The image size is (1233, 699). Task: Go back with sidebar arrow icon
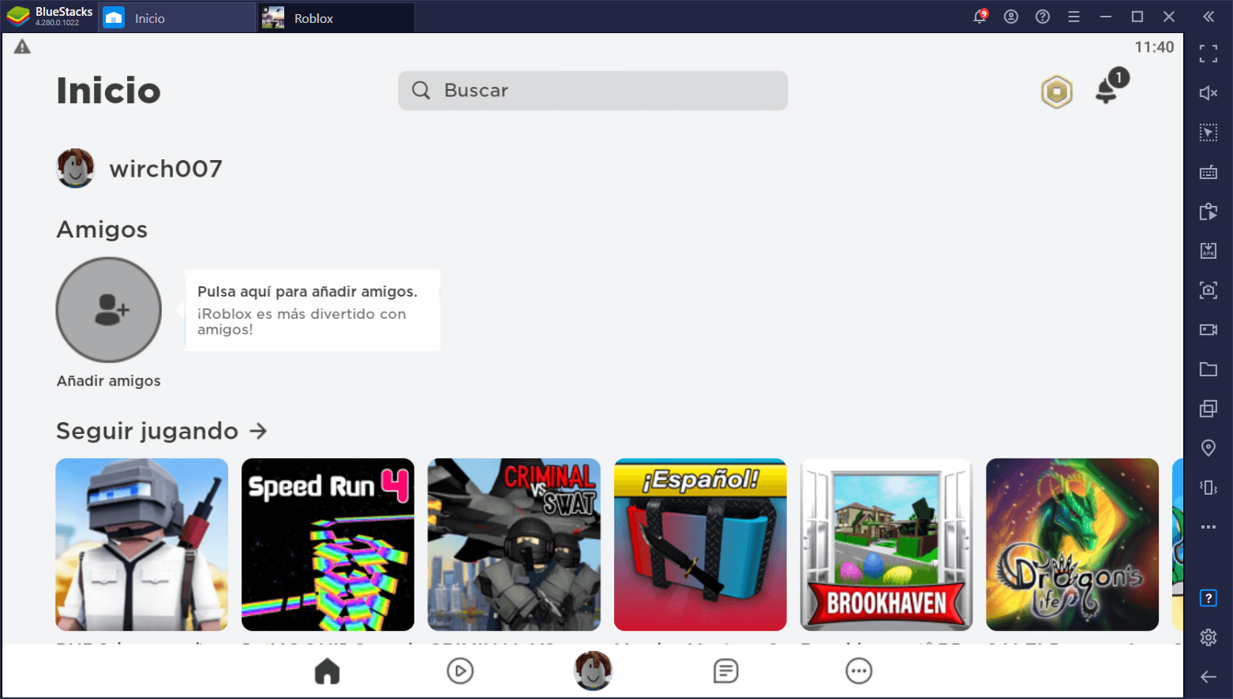pos(1209,677)
